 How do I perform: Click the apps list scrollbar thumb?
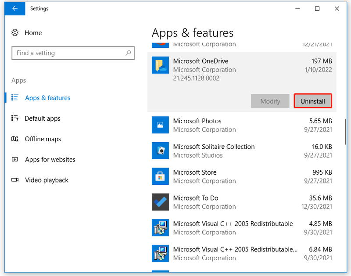[345, 132]
